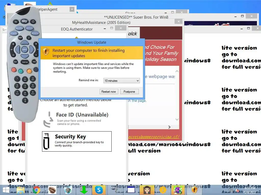
Task: Tap volume minus on the remote
Action: click(x=13, y=55)
